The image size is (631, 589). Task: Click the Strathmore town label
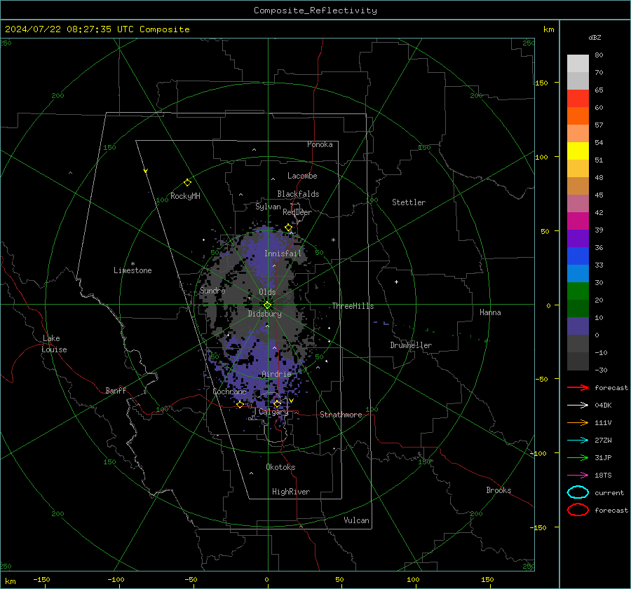click(x=341, y=415)
